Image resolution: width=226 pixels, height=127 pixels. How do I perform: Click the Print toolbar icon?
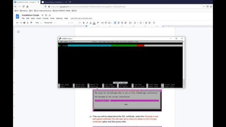(x=24, y=23)
